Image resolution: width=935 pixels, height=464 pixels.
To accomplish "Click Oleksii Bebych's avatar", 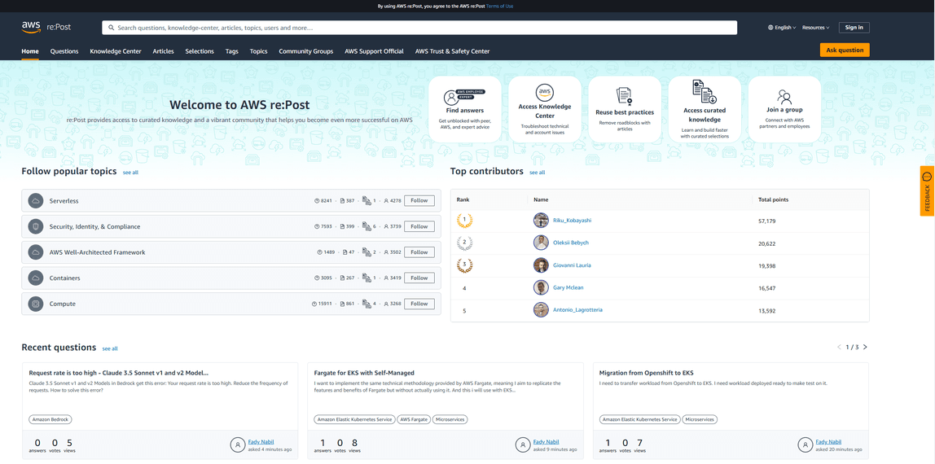I will tap(541, 243).
